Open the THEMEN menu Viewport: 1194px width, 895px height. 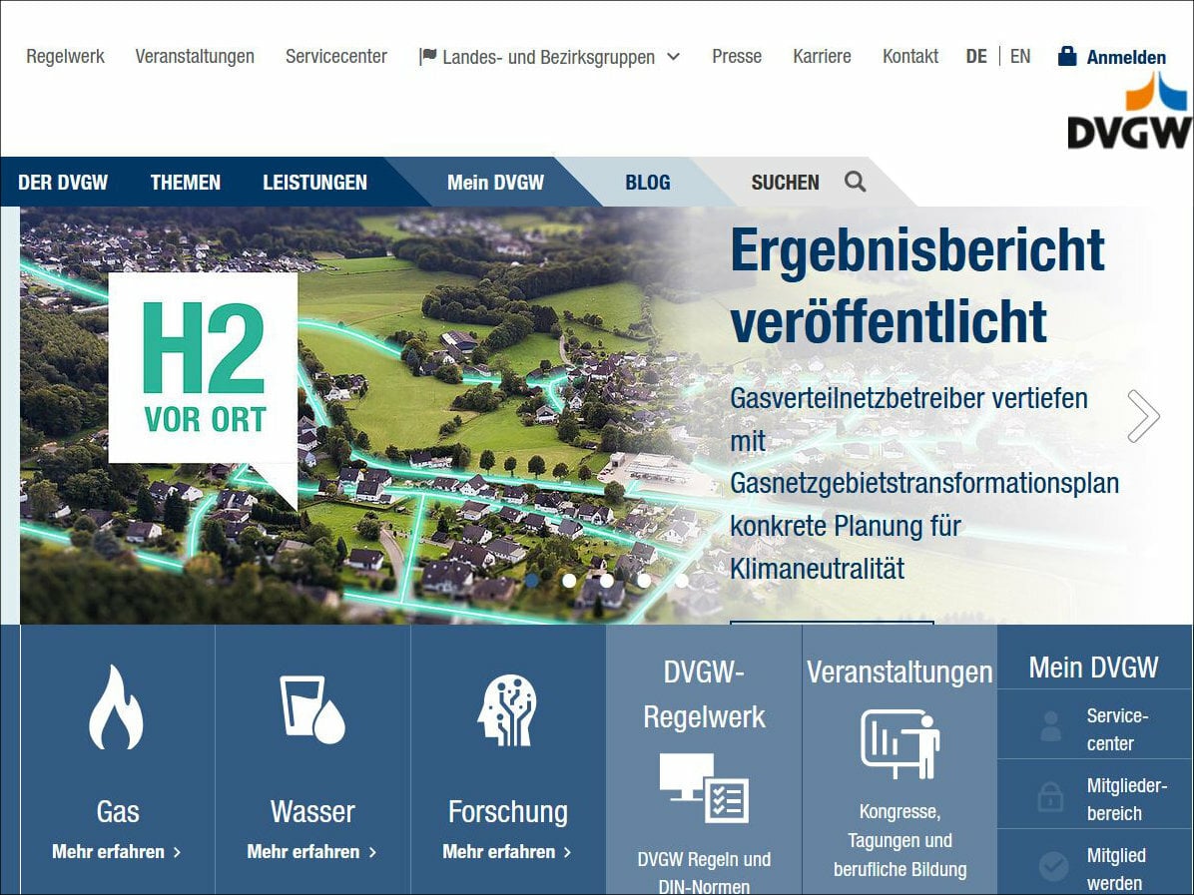tap(185, 183)
